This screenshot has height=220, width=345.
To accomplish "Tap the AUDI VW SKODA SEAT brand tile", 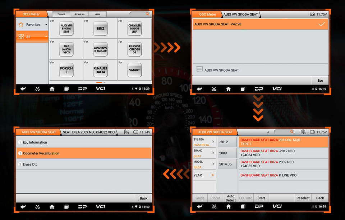I will 66,29.
